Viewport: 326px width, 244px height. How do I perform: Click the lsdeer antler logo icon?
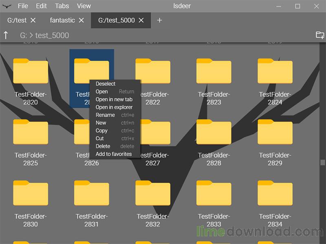click(7, 6)
